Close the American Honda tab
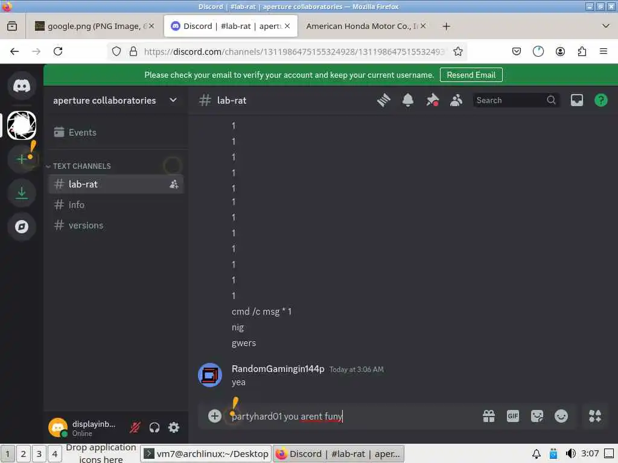Image resolution: width=618 pixels, height=463 pixels. 423,26
